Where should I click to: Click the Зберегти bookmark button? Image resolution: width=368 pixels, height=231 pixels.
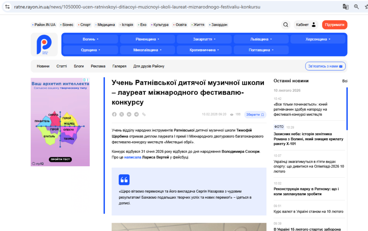[255, 115]
